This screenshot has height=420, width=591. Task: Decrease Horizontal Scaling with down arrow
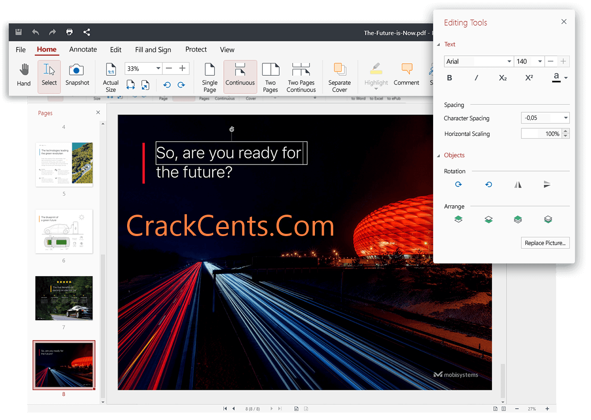point(566,136)
